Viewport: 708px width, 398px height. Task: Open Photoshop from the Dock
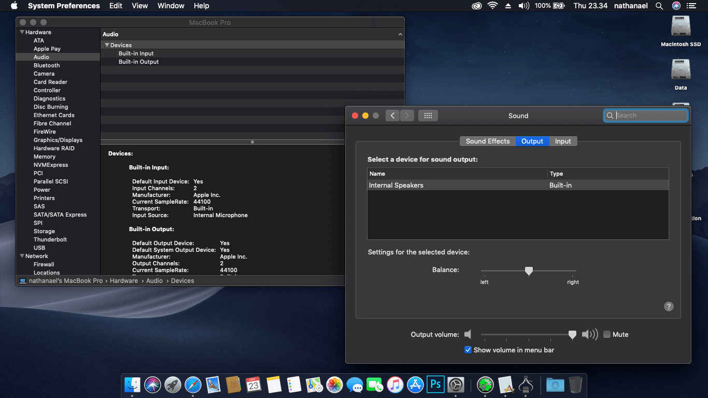coord(435,385)
